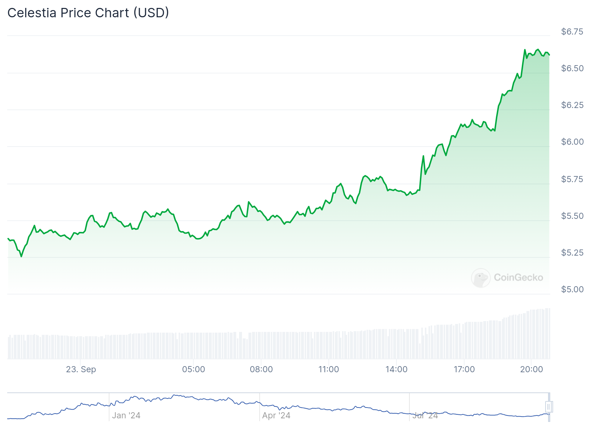Click the $6.75 price axis label
Screen dimensions: 592x432
click(572, 32)
